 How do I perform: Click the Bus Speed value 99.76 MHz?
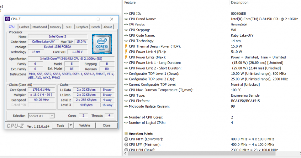41,100
